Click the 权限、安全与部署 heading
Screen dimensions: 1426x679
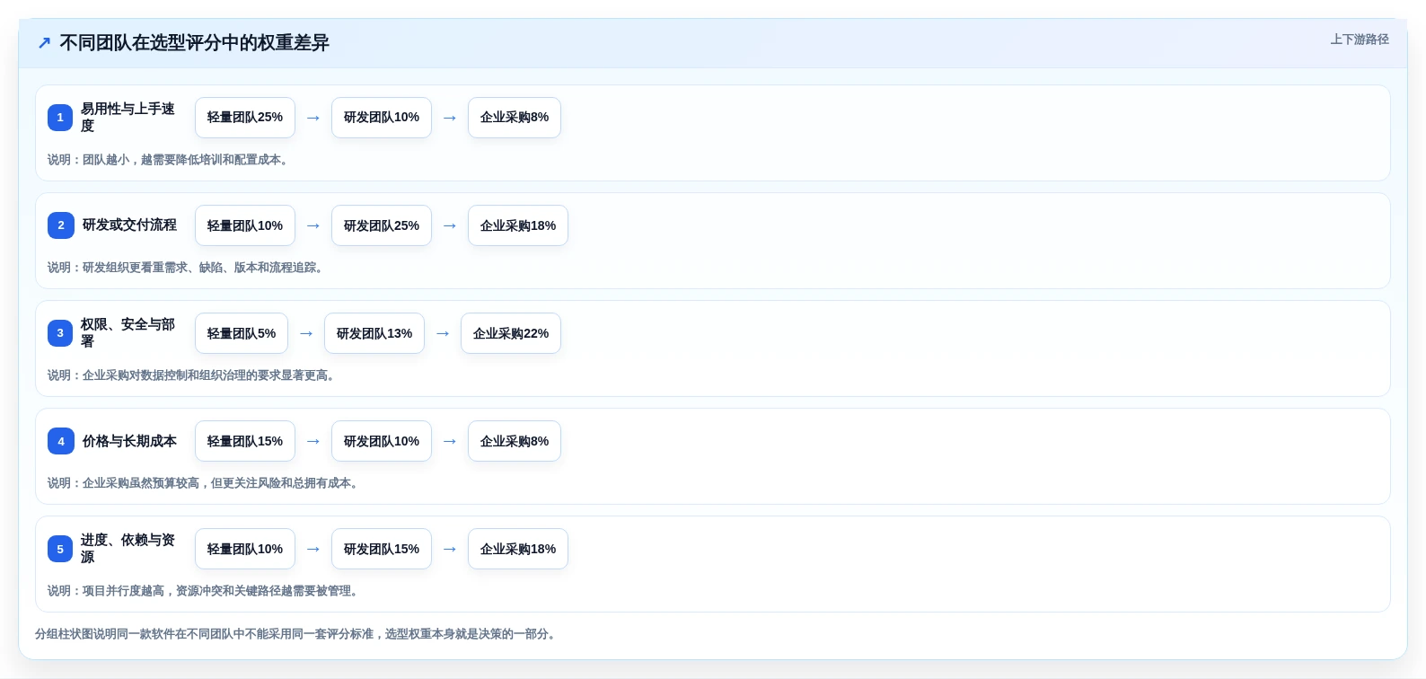(128, 333)
